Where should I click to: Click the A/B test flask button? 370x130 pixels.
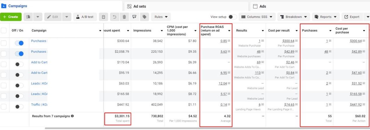coord(85,17)
